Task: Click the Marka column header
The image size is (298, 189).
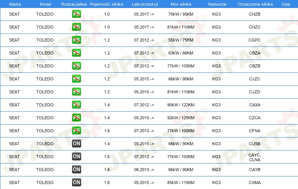Action: click(x=15, y=4)
